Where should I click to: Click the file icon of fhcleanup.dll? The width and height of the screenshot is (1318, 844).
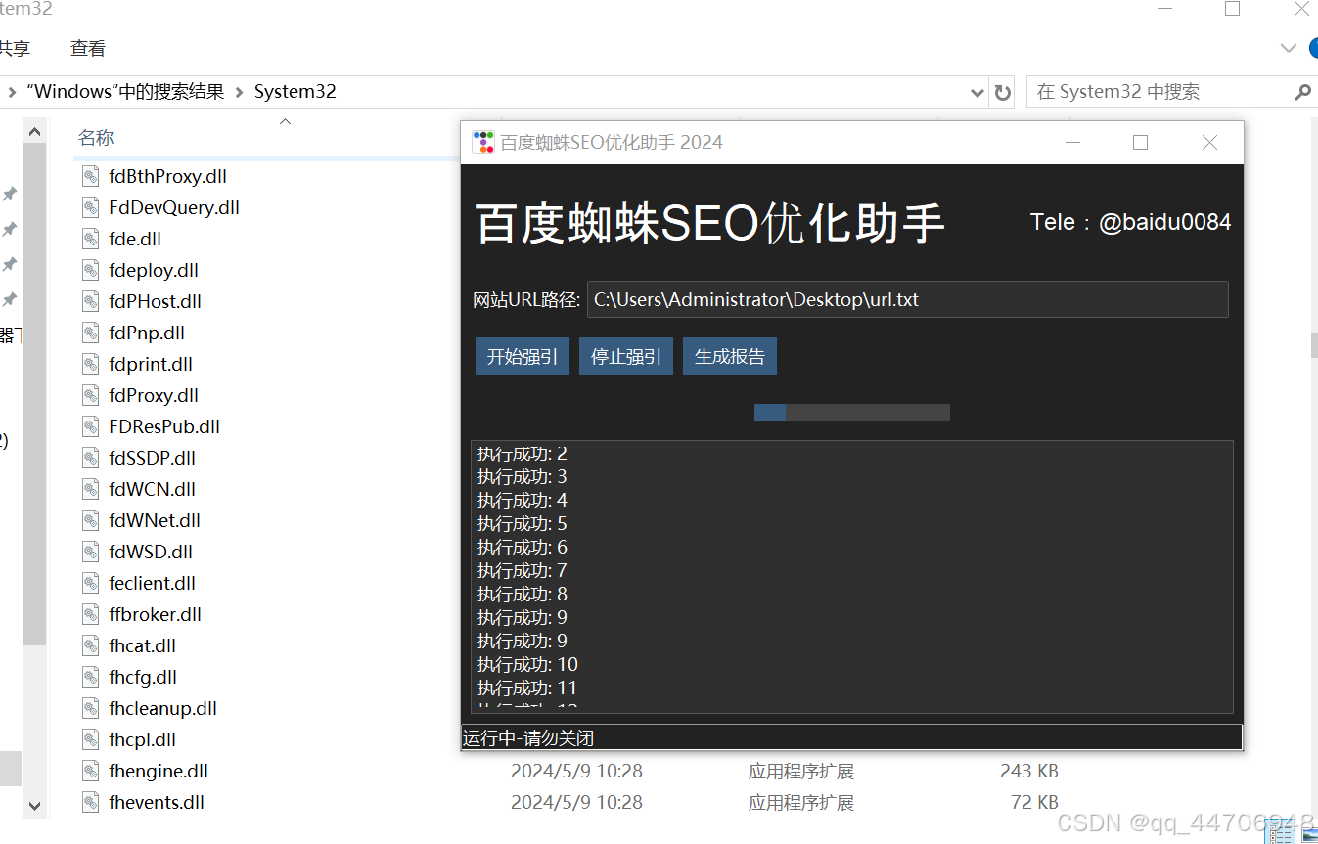[x=91, y=709]
